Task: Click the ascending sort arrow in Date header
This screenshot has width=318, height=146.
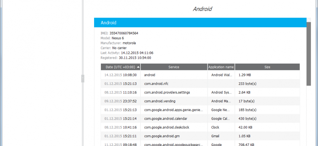Action: [138, 67]
